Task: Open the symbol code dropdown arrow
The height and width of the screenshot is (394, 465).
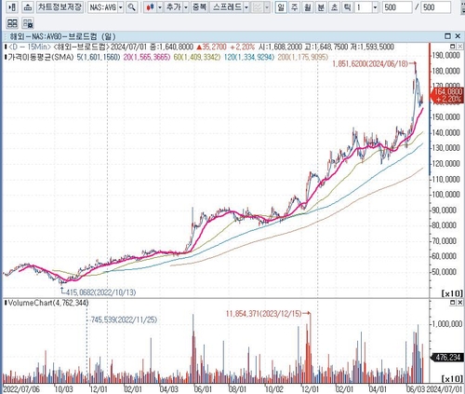Action: (121, 7)
